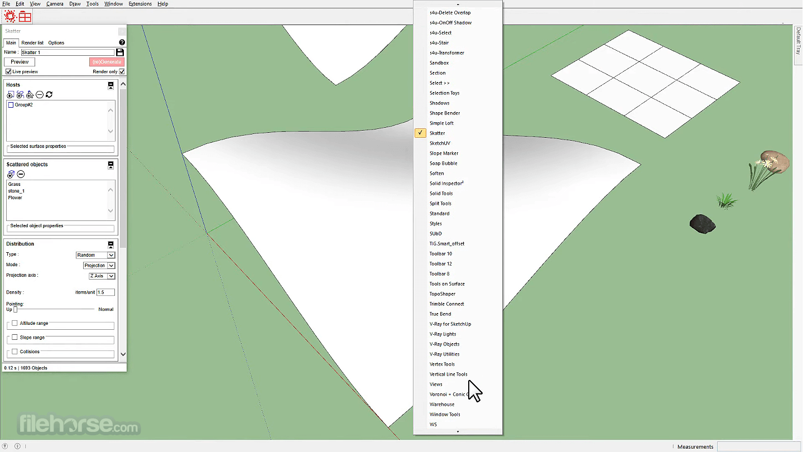Open the File menu
The width and height of the screenshot is (803, 452).
(6, 4)
